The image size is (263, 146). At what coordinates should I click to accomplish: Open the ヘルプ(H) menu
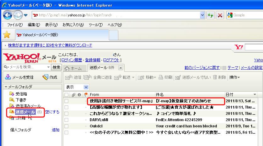[x=115, y=25]
